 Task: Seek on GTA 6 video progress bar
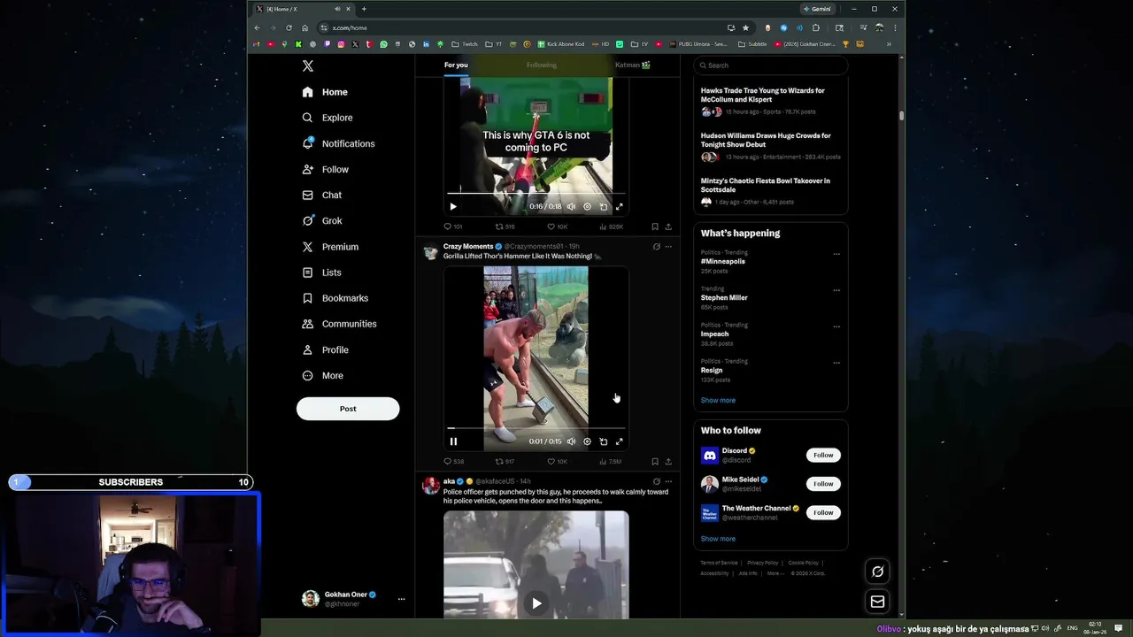tap(536, 193)
